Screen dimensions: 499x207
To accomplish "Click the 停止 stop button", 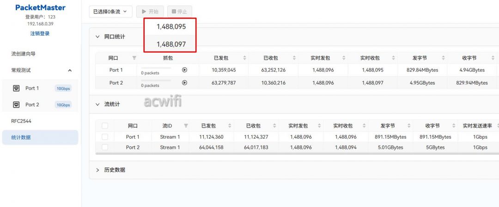I will click(179, 12).
